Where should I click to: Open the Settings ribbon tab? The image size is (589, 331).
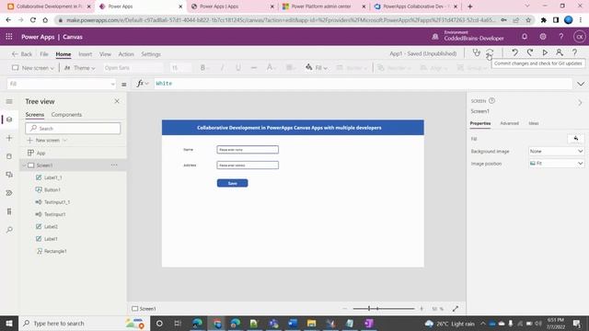pos(151,54)
